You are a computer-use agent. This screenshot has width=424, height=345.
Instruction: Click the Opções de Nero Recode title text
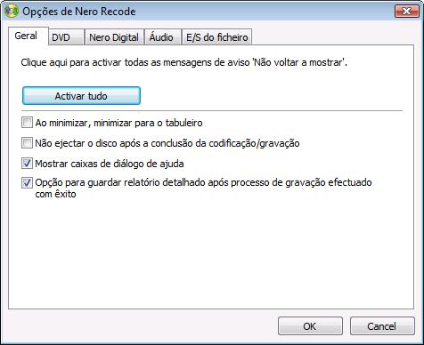point(79,12)
